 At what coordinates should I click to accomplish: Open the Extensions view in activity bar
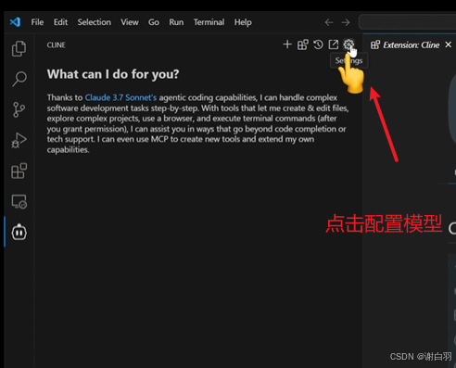click(19, 171)
